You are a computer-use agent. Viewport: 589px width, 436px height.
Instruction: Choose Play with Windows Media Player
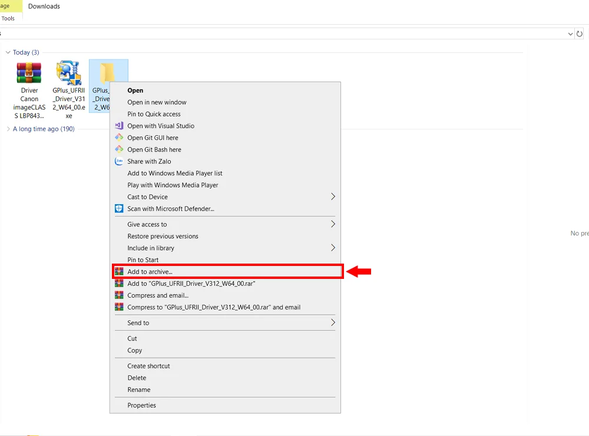(225, 185)
